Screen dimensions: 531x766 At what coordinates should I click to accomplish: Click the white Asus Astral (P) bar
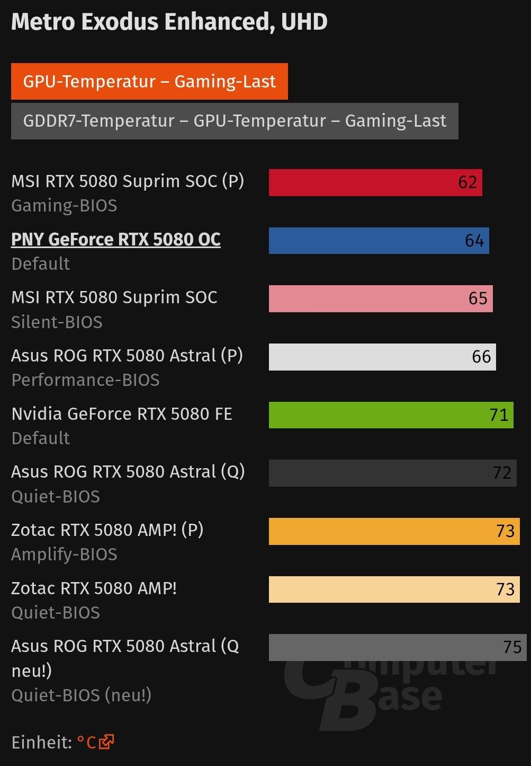coord(382,357)
